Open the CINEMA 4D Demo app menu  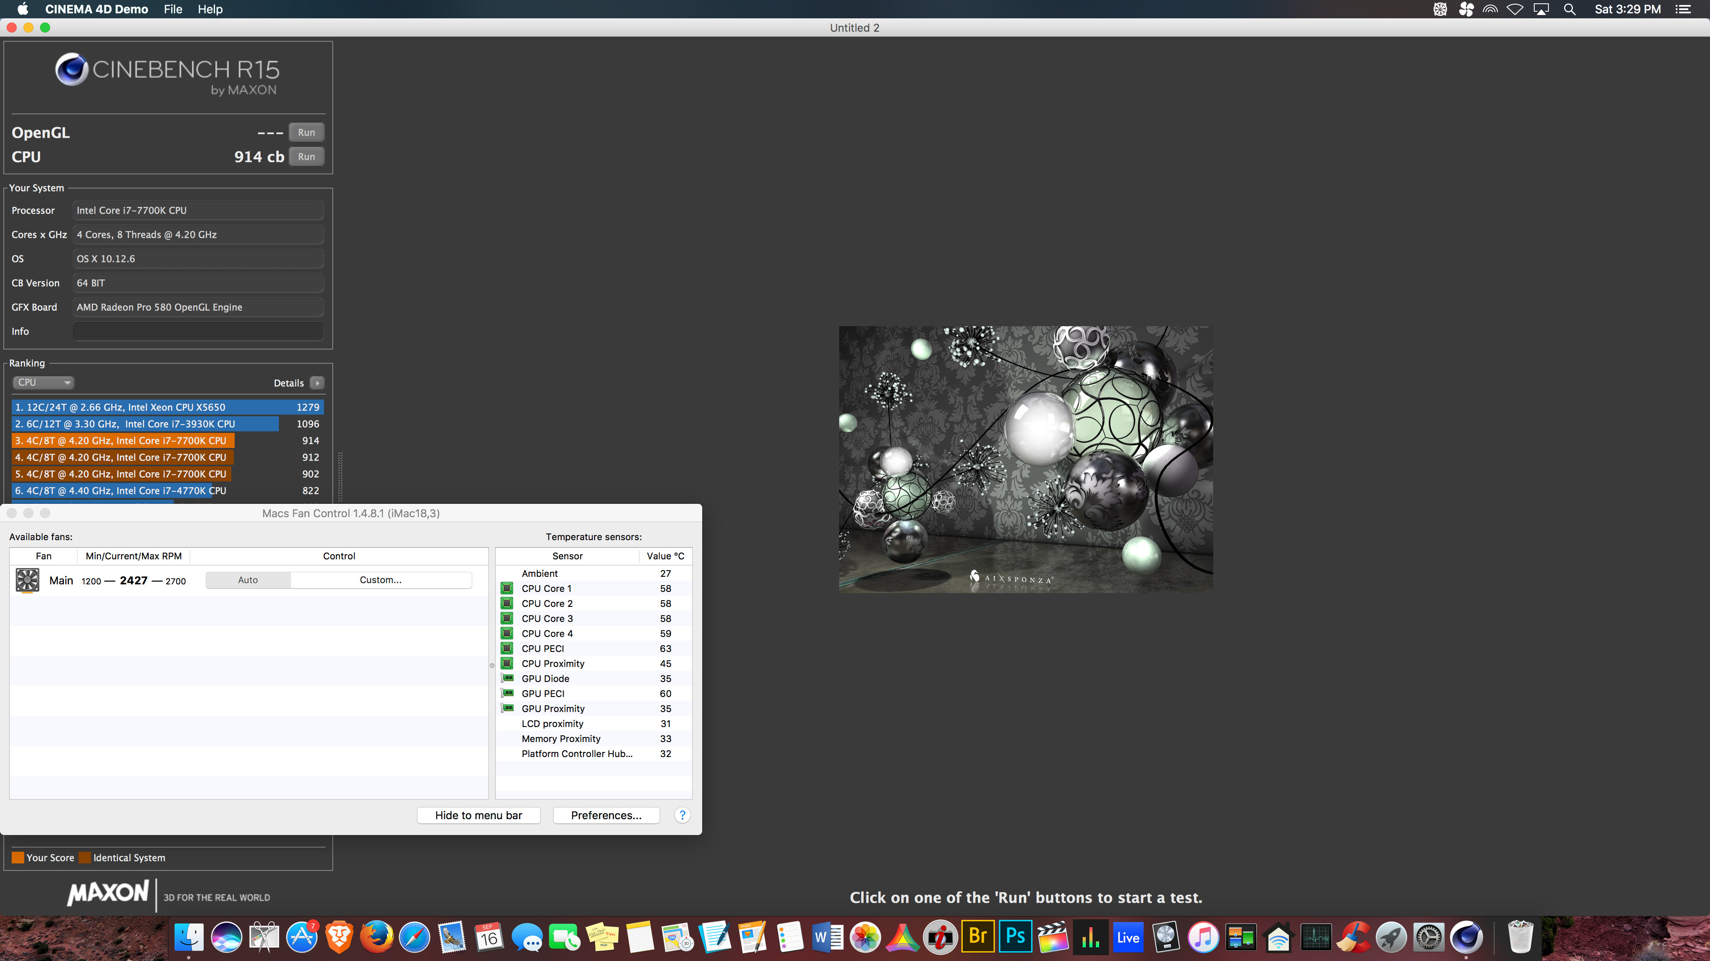point(96,9)
